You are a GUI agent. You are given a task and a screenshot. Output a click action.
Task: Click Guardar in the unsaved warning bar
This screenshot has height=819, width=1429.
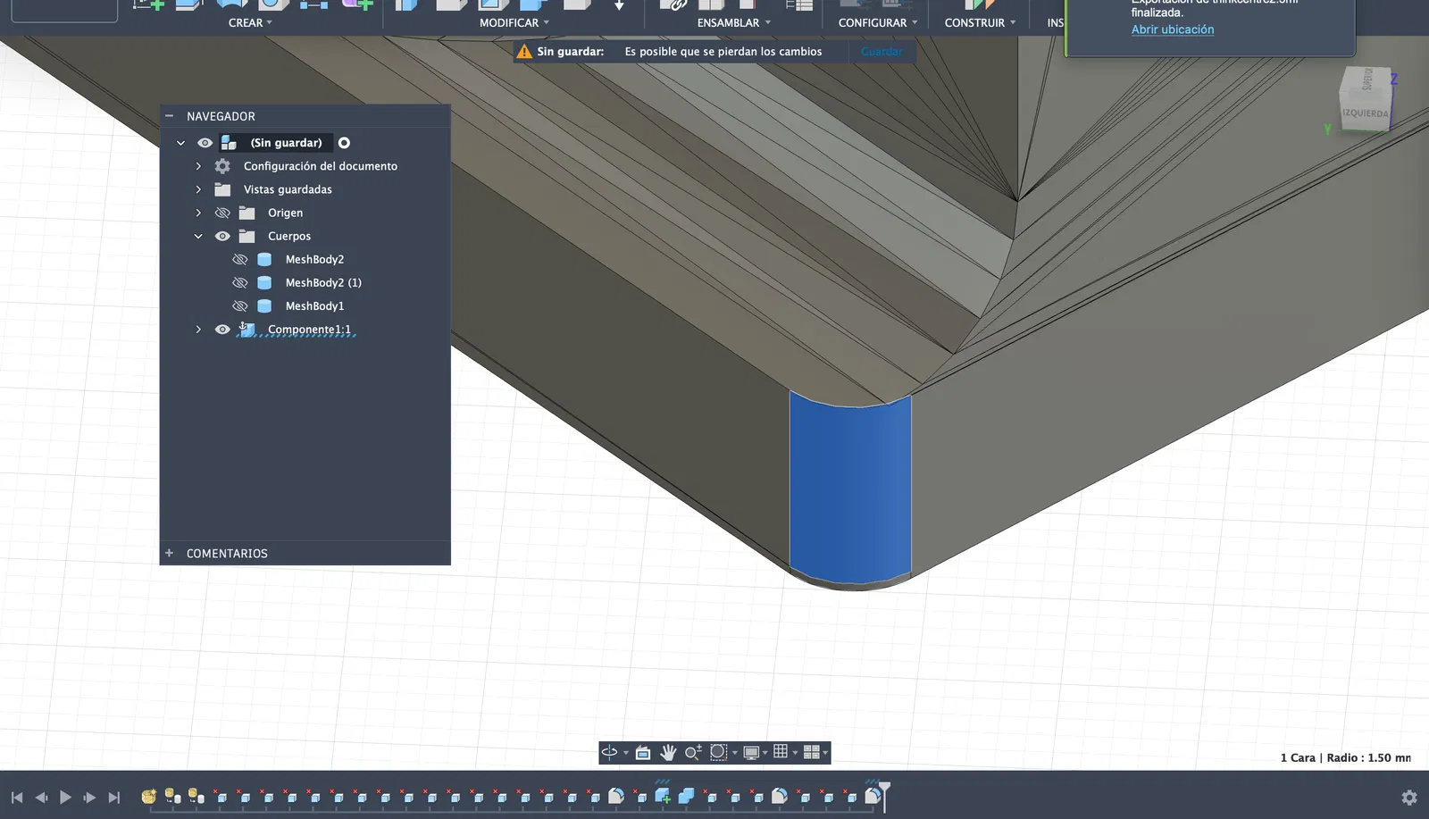tap(882, 52)
